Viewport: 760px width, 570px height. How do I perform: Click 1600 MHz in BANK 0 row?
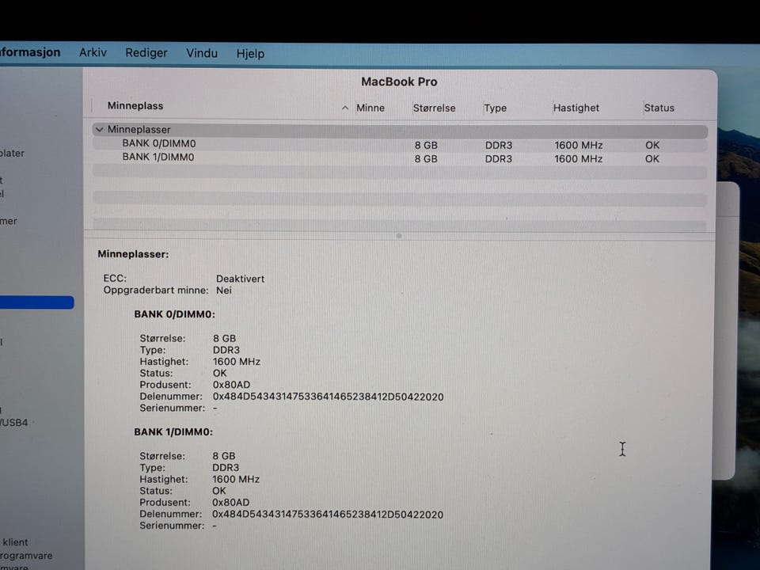coord(578,145)
